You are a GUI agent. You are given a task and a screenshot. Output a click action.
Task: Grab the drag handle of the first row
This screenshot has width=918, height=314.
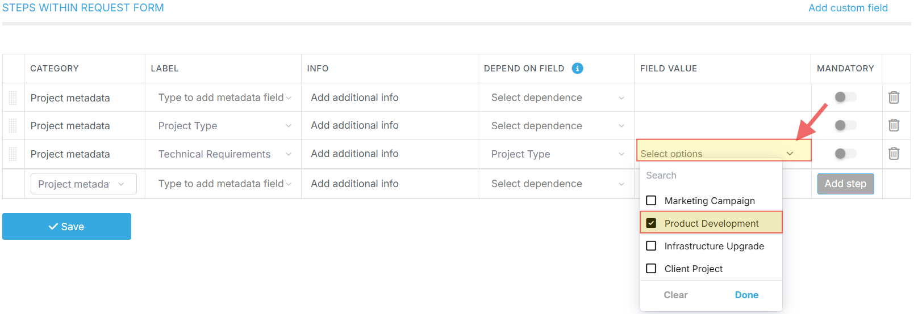point(12,97)
